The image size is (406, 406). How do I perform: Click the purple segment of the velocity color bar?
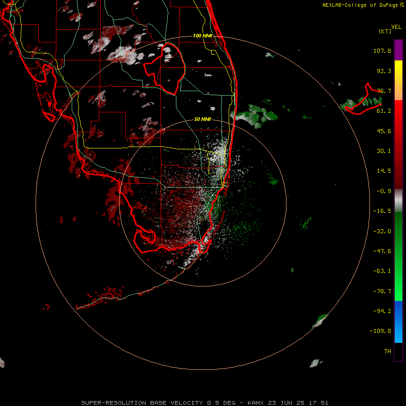[x=398, y=50]
